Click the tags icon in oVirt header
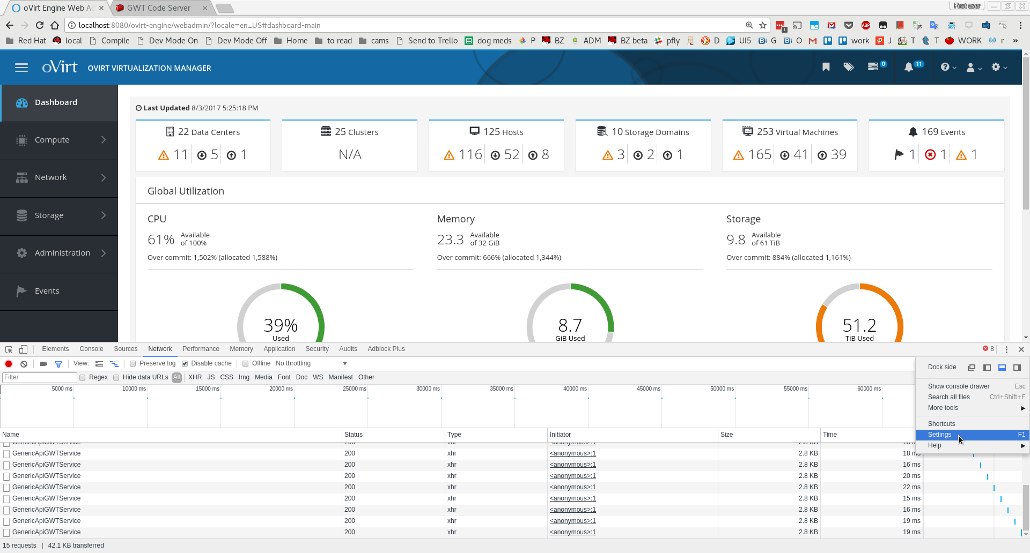Viewport: 1030px width, 553px height. (x=848, y=67)
